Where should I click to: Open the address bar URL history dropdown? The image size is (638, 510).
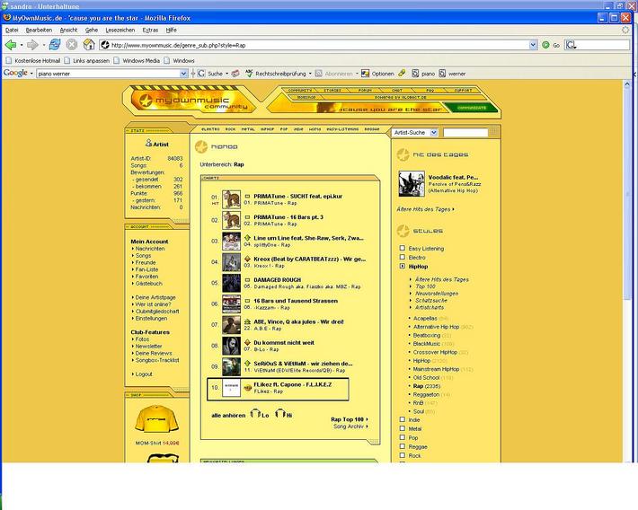point(533,44)
